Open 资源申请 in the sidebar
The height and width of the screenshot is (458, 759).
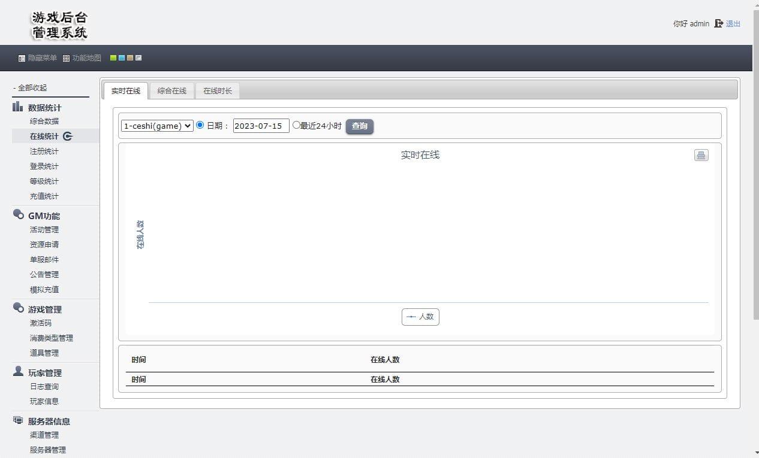44,245
